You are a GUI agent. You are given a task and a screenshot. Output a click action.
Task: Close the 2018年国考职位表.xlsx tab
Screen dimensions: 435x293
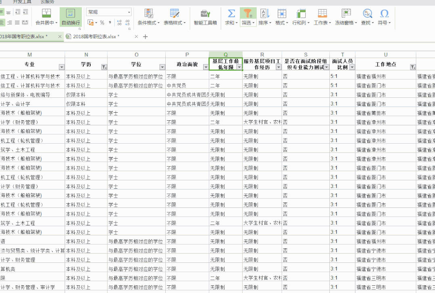point(60,37)
